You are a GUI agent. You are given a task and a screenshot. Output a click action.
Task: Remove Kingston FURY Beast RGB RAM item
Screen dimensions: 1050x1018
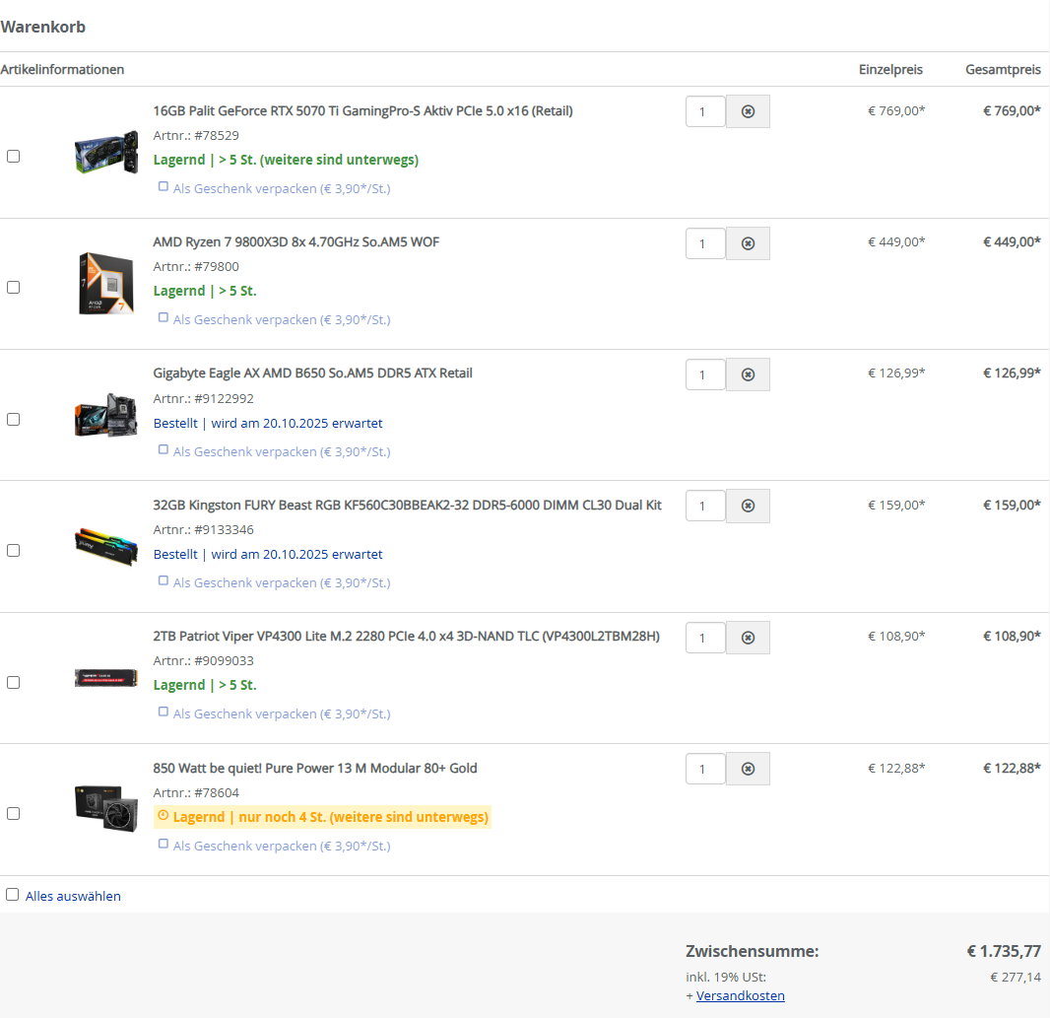click(x=748, y=506)
